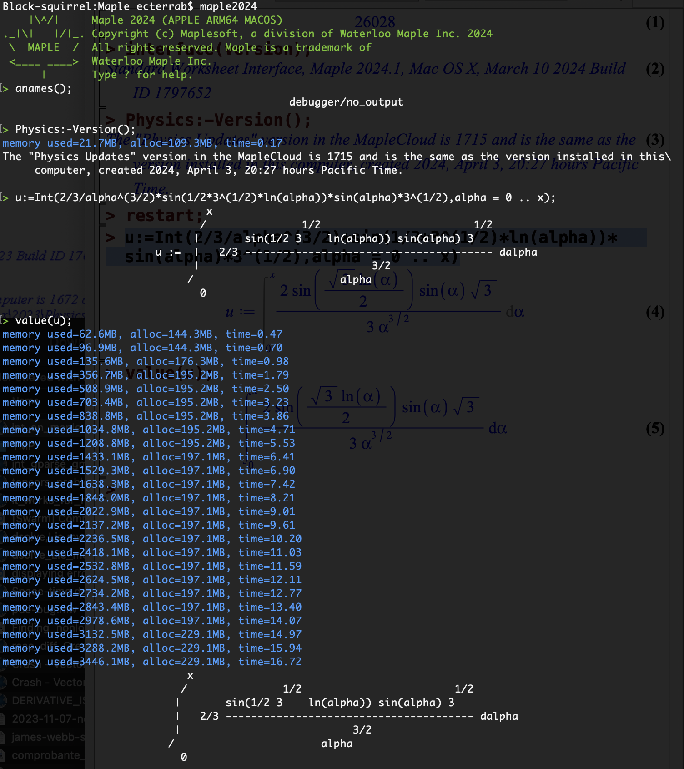The height and width of the screenshot is (769, 684).
Task: Click the memory line with used=2734.2MB
Action: 152,593
